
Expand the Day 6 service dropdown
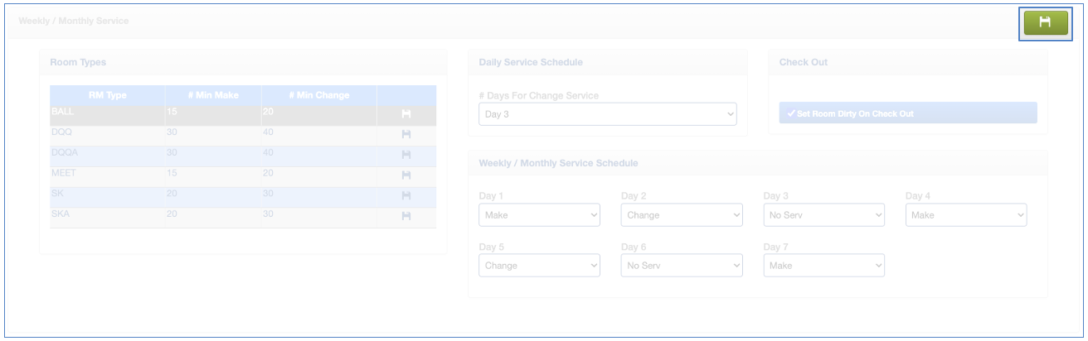[x=681, y=266]
